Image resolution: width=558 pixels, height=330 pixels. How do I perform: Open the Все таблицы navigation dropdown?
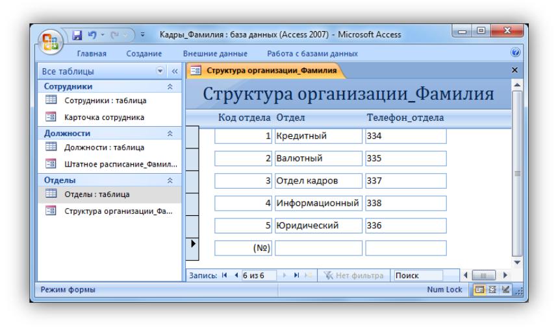tap(160, 71)
